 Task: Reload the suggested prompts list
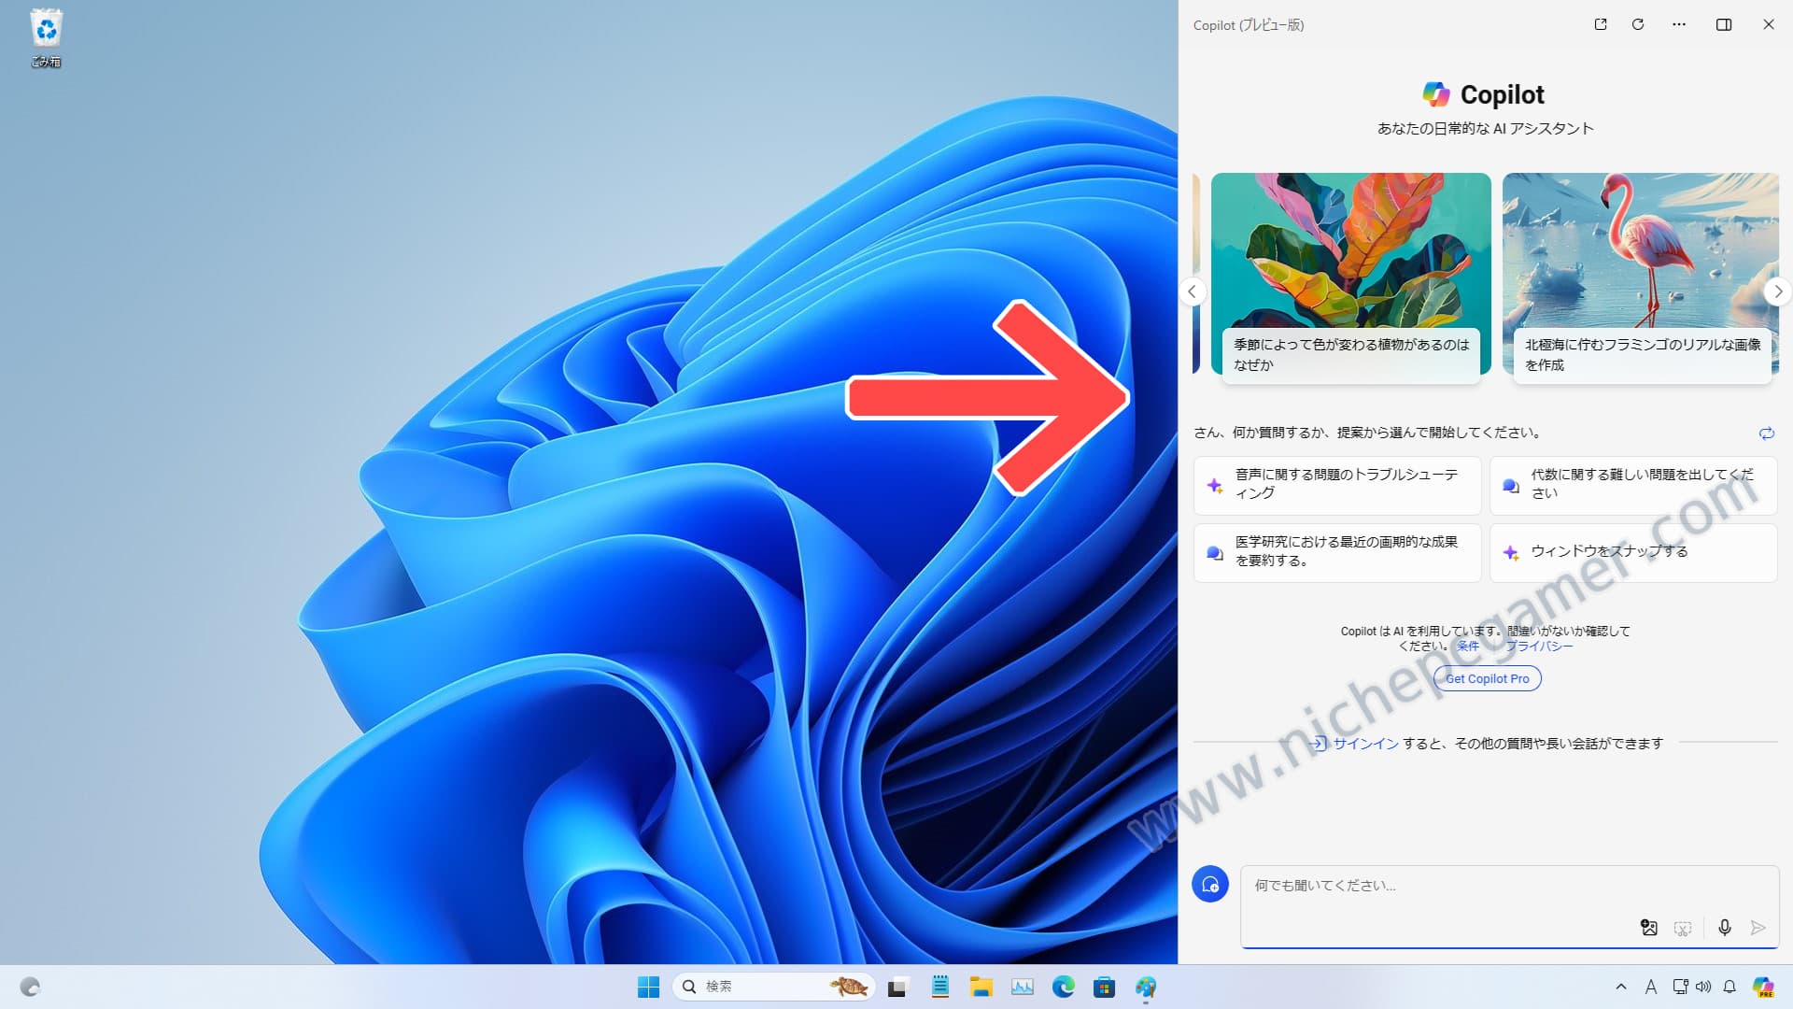pos(1766,433)
